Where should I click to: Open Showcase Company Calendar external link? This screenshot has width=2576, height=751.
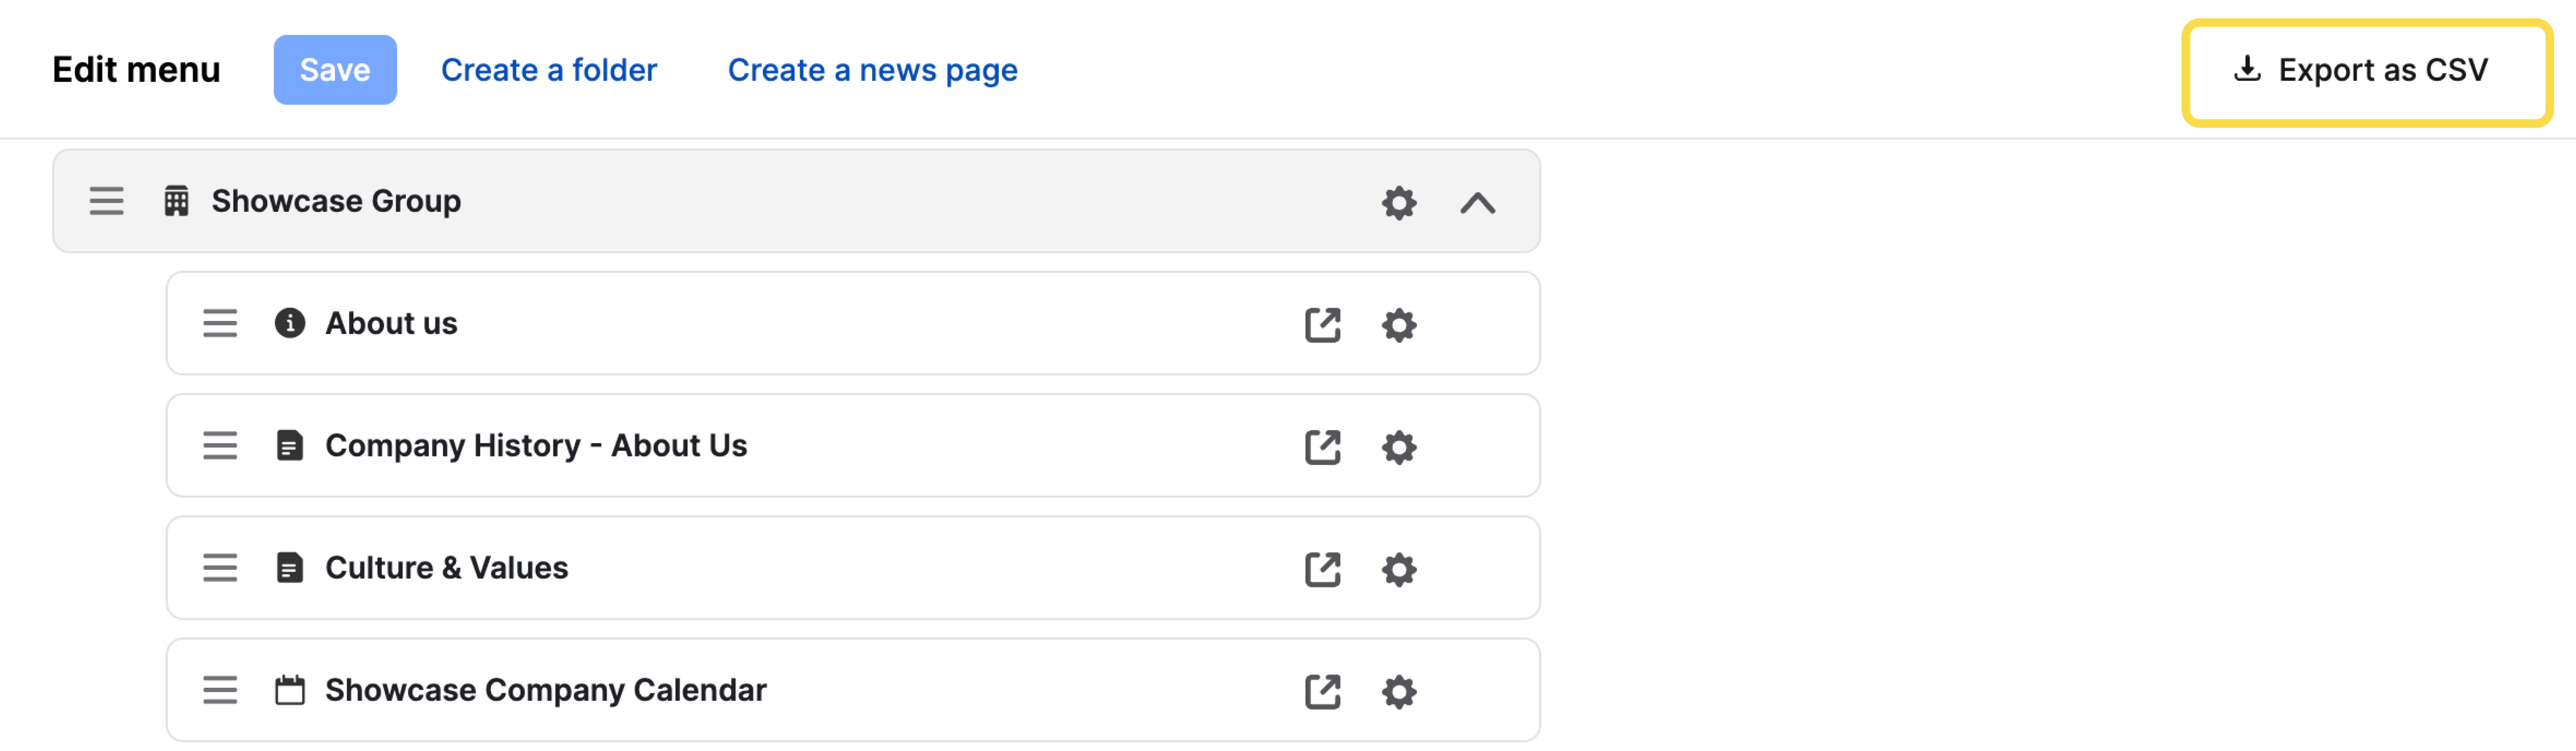[1322, 691]
